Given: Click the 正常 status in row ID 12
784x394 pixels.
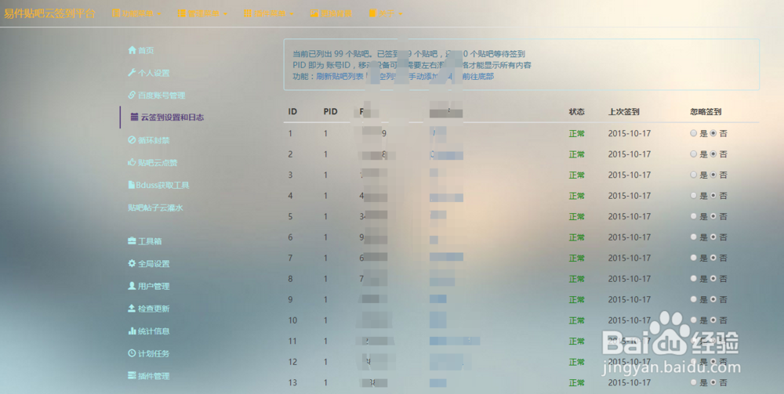Looking at the screenshot, I should (576, 362).
